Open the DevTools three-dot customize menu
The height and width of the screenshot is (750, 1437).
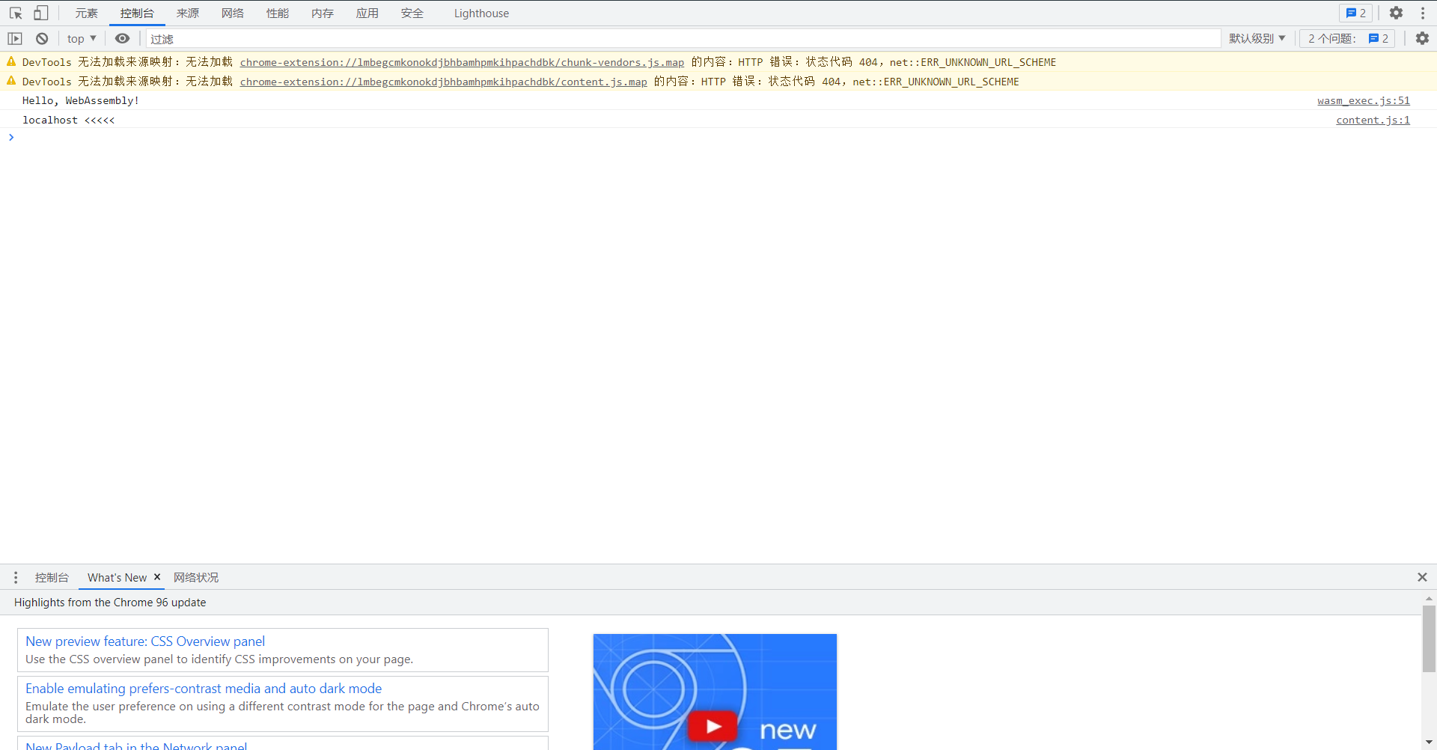1423,13
